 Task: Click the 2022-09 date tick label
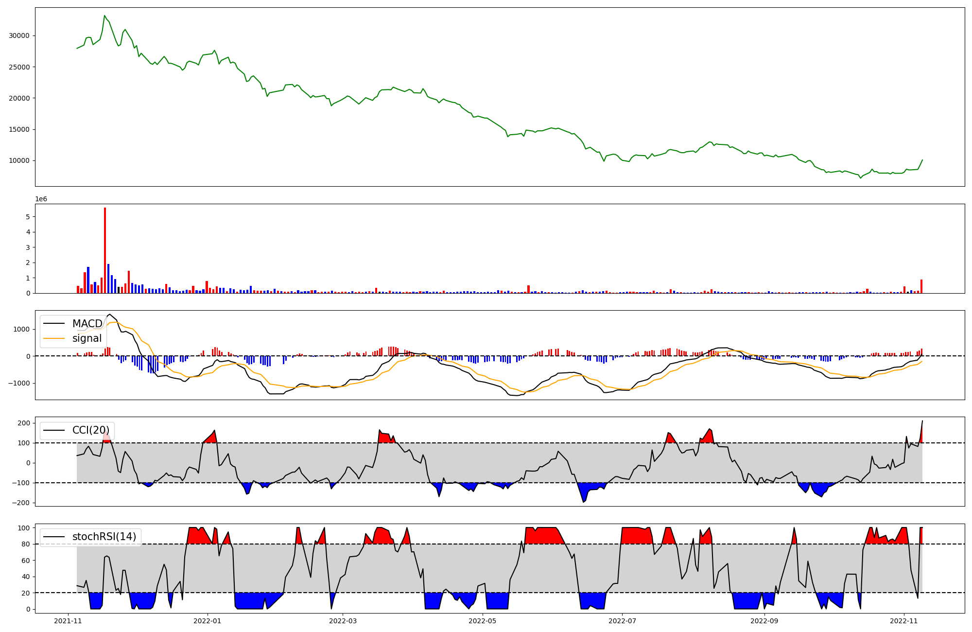click(764, 621)
